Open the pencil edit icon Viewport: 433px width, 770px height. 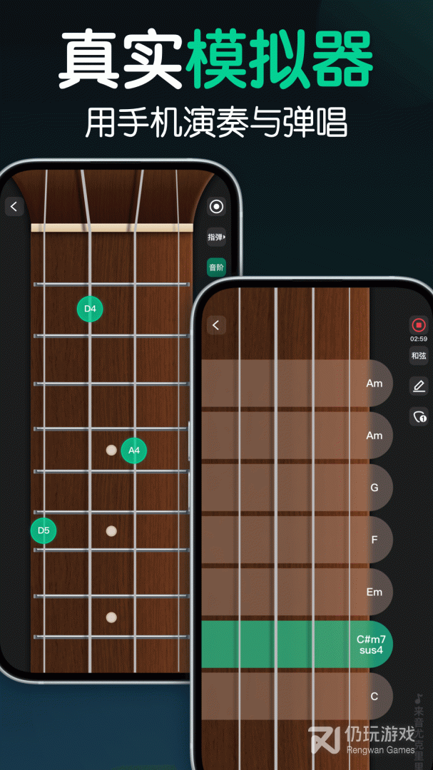[x=419, y=386]
